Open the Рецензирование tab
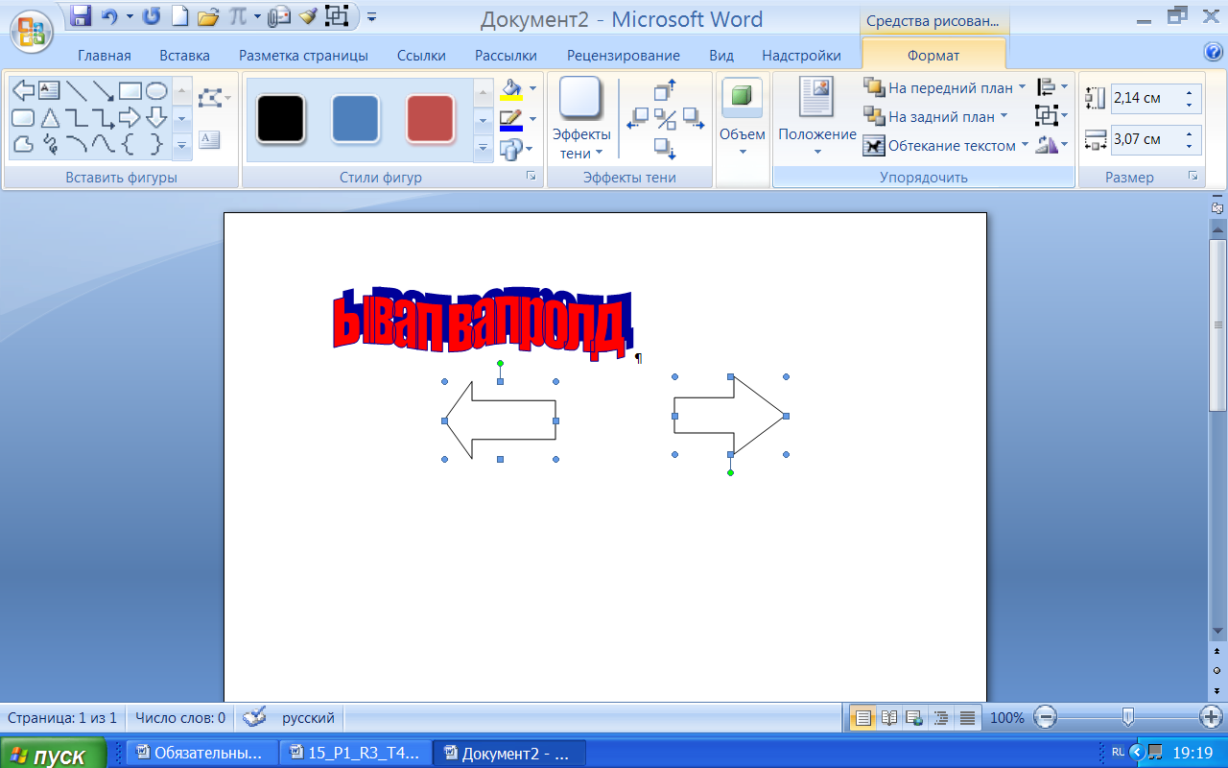1228x768 pixels. pos(624,56)
